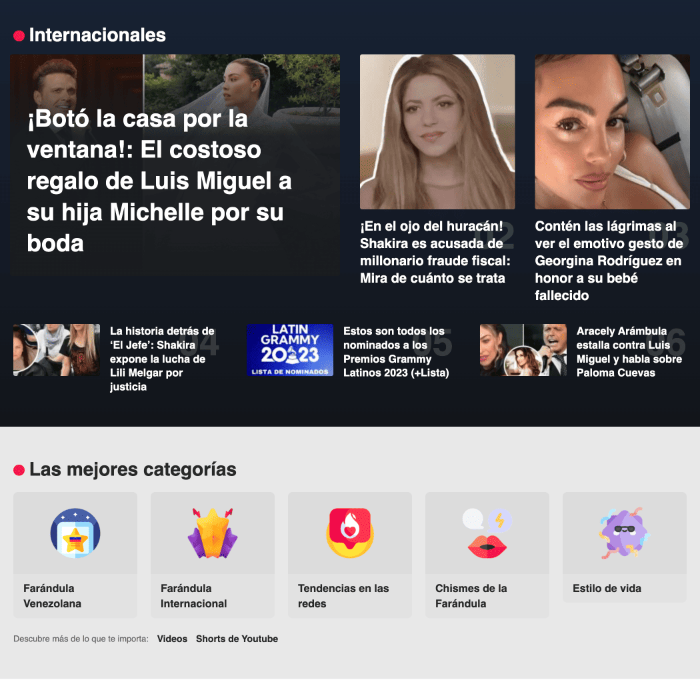This screenshot has height=684, width=700.
Task: Open the Estilo de vida category label
Action: 607,589
